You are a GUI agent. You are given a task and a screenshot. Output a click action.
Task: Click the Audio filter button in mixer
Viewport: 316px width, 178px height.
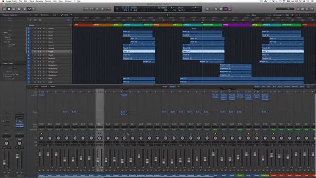(x=257, y=87)
